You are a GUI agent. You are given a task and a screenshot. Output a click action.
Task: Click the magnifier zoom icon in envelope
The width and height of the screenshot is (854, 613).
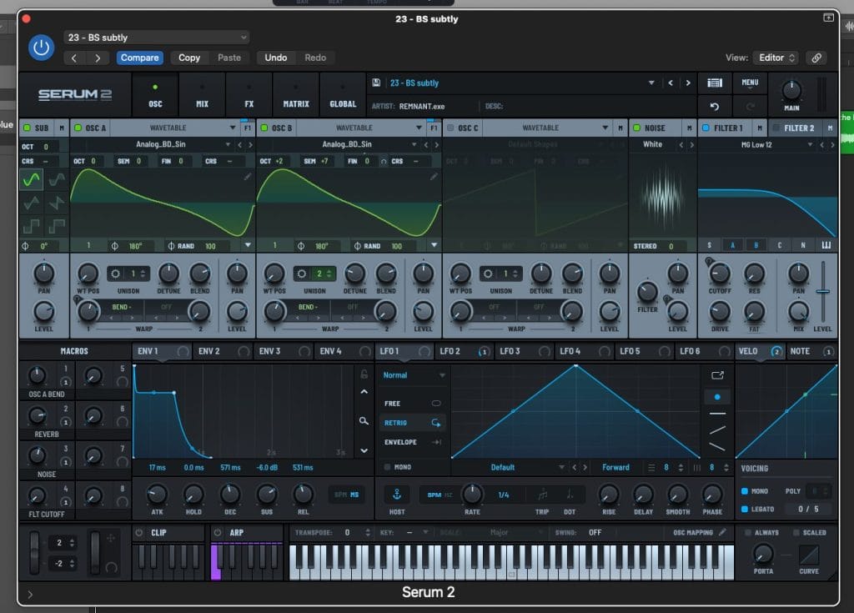pos(364,420)
